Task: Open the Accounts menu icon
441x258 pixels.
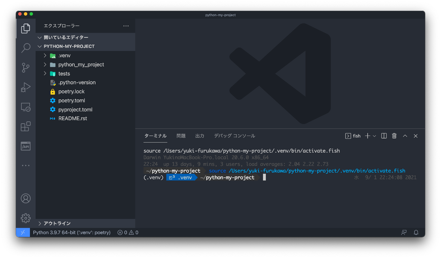Action: pos(26,199)
